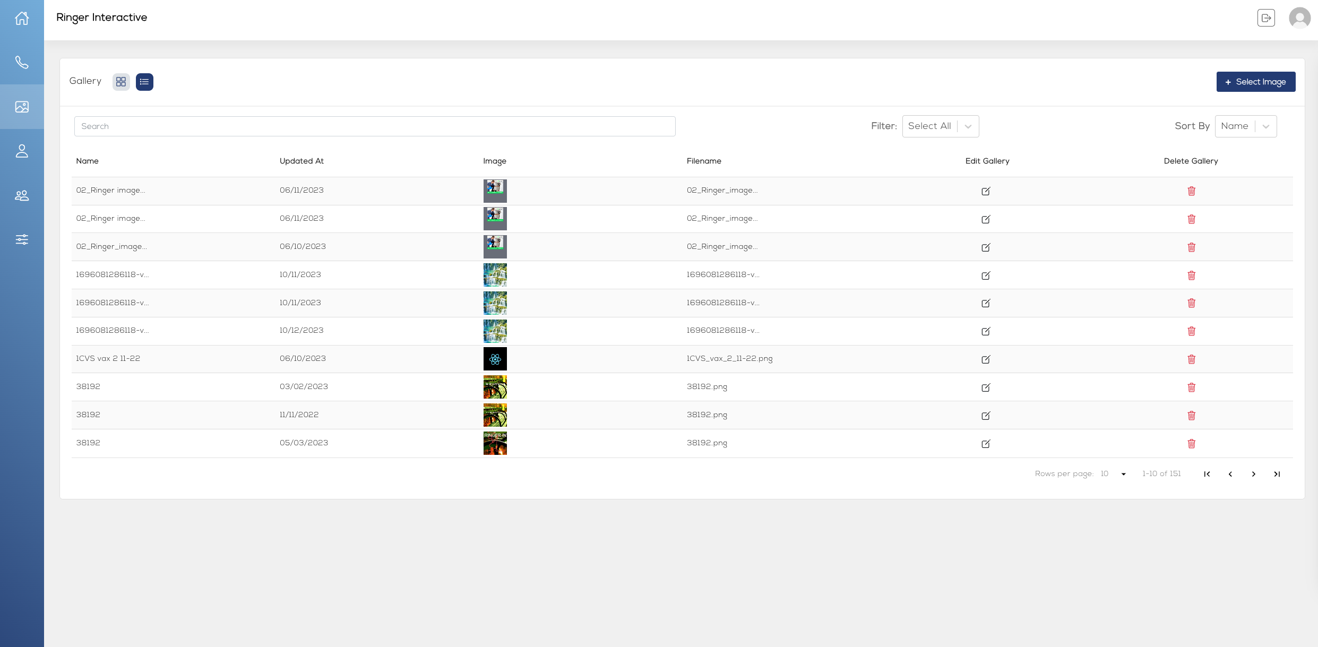Viewport: 1318px width, 647px height.
Task: Open the 1CVS vax atom logo thumbnail
Action: [x=495, y=359]
